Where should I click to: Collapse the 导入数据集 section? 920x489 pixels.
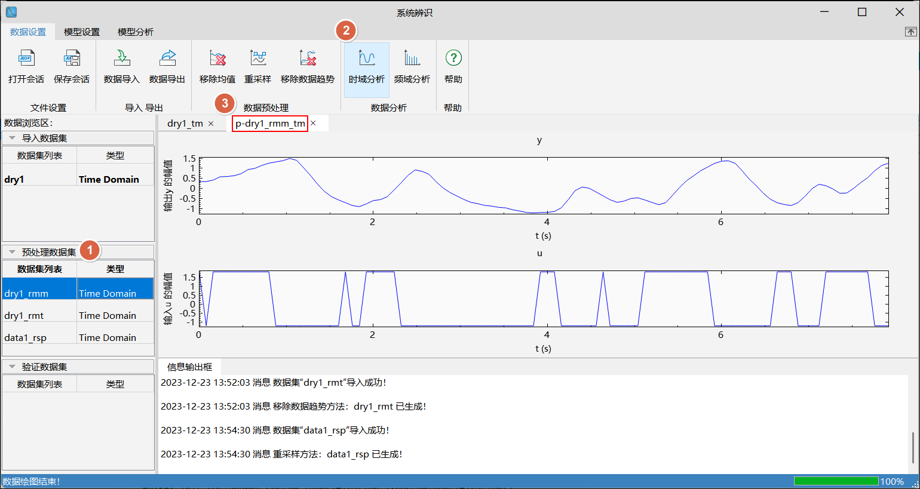[12, 138]
